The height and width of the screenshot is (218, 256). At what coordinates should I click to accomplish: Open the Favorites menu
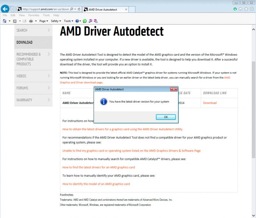34,15
